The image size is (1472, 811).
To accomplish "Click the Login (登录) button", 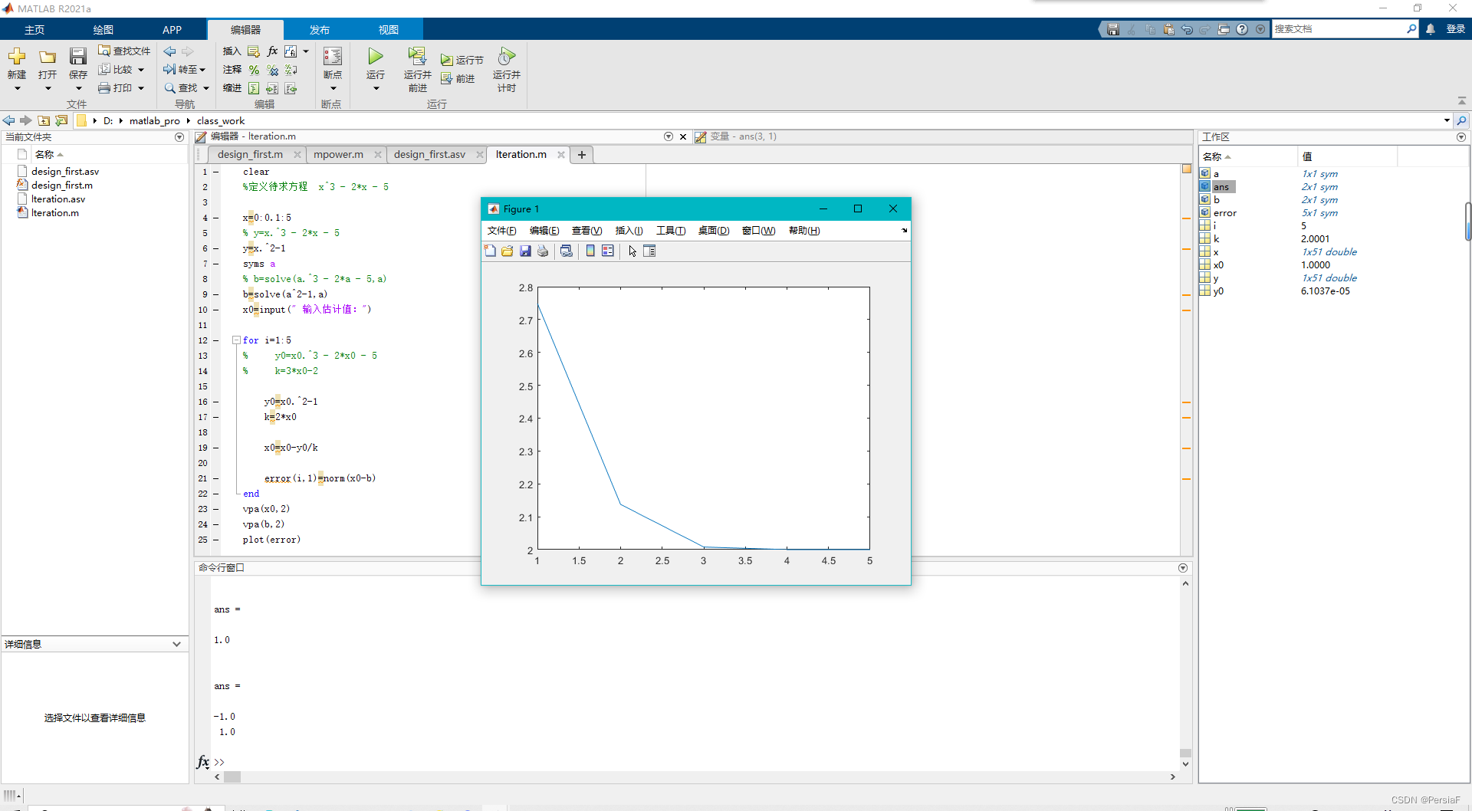I will (1456, 29).
